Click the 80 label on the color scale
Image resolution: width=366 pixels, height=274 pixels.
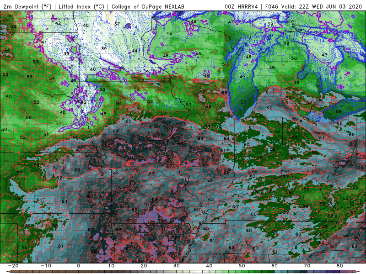(340, 266)
